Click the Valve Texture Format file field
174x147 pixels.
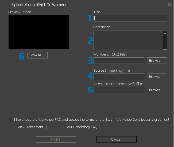119,90
